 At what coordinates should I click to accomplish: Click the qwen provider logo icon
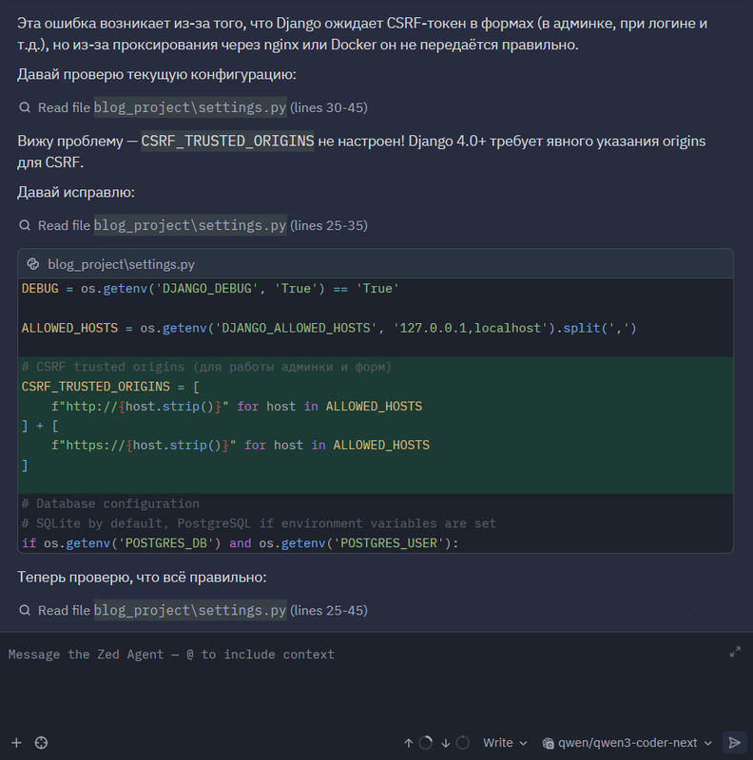(549, 743)
